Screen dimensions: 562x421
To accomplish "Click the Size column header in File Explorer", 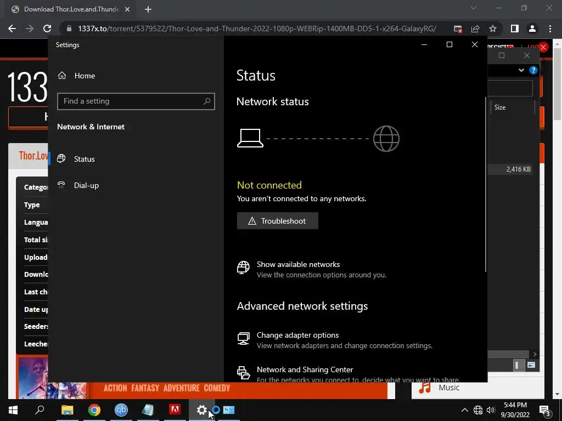I will (x=513, y=107).
